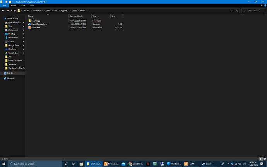Select Network in navigation pane
The image size is (267, 167).
[10, 79]
